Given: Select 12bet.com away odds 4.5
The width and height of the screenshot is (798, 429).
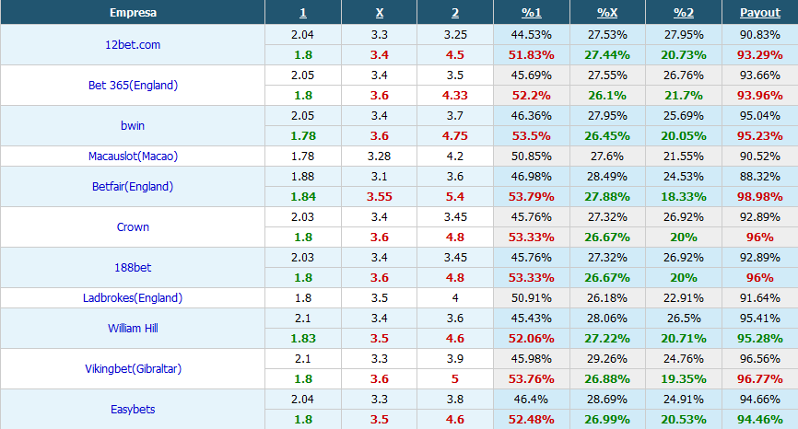Looking at the screenshot, I should (455, 55).
